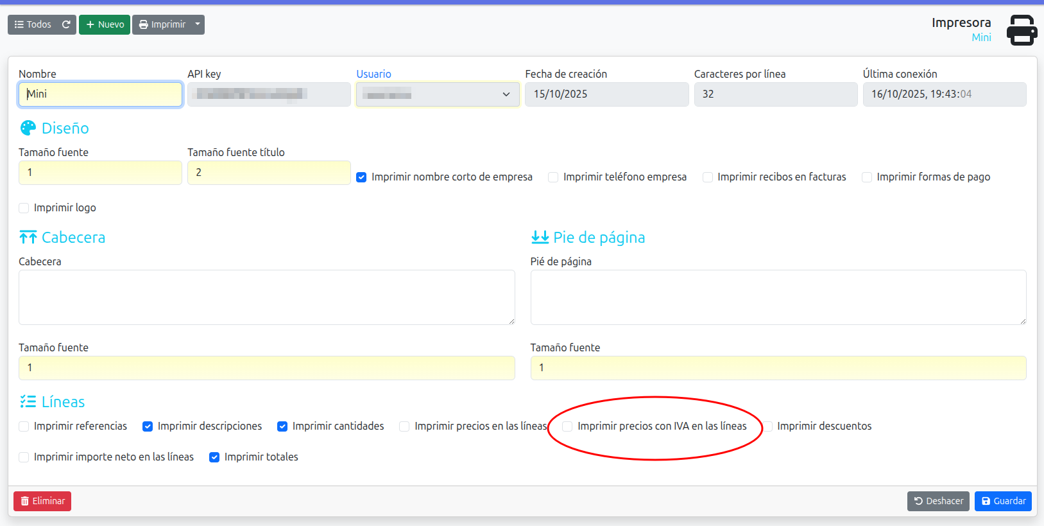This screenshot has height=526, width=1044.
Task: Click the checklist icon beside Líneas
Action: click(28, 402)
